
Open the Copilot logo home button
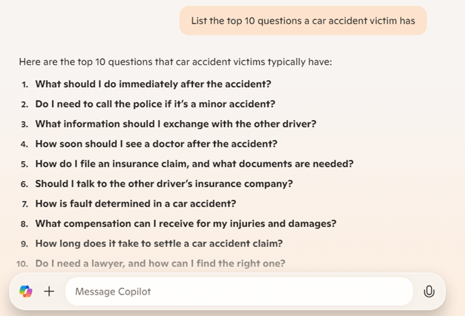tap(26, 291)
